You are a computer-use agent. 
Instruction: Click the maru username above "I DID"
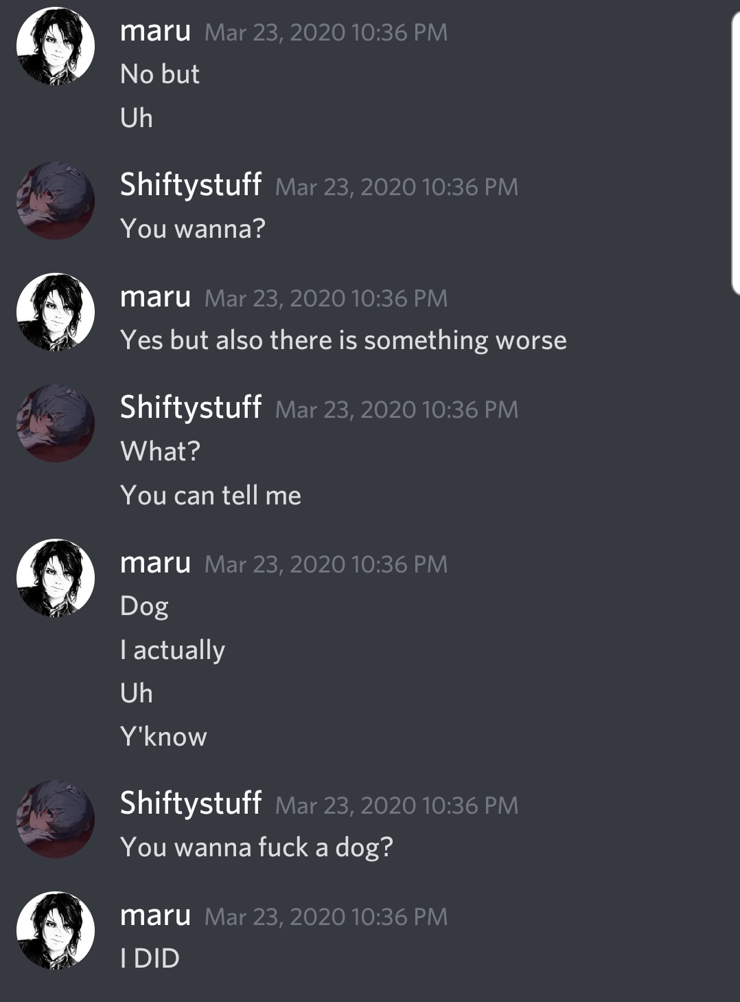tap(155, 916)
